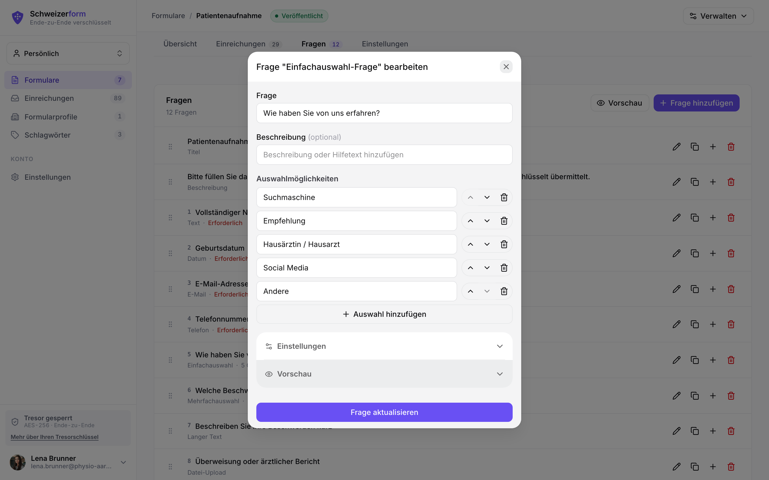The image size is (769, 480).
Task: Go to Formulare breadcrumb link
Action: (x=168, y=16)
